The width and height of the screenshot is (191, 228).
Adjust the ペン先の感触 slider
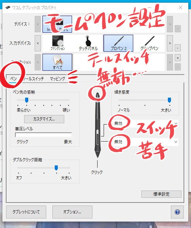click(x=27, y=100)
